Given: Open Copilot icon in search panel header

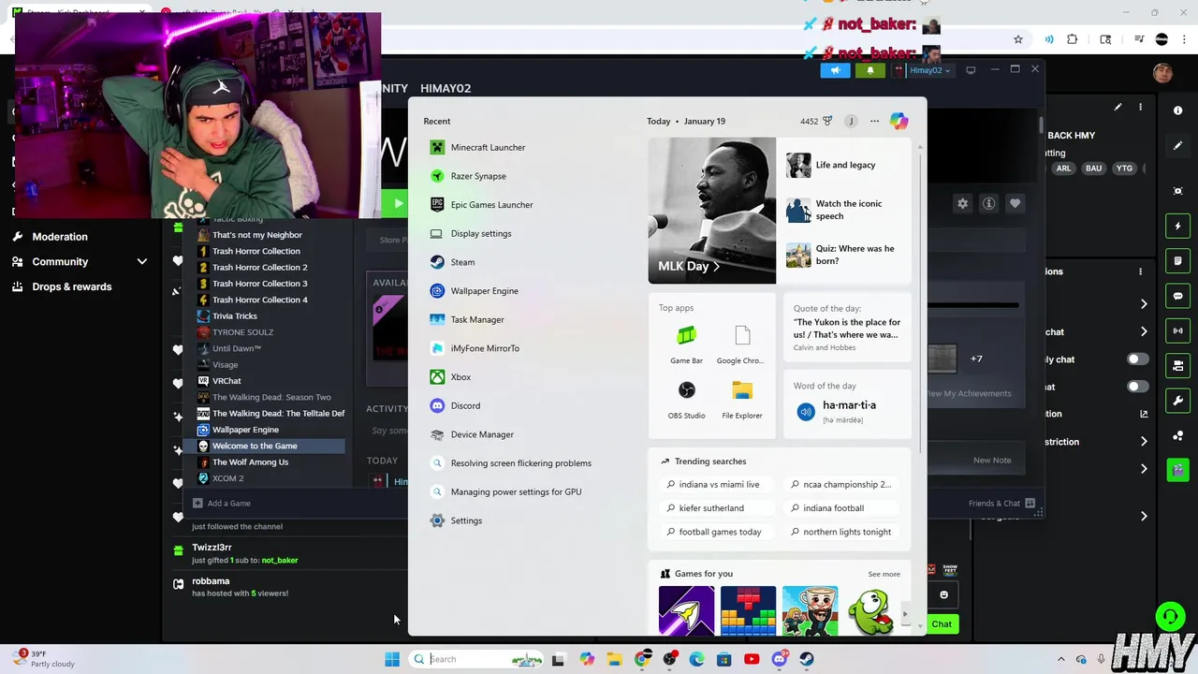Looking at the screenshot, I should click(898, 121).
